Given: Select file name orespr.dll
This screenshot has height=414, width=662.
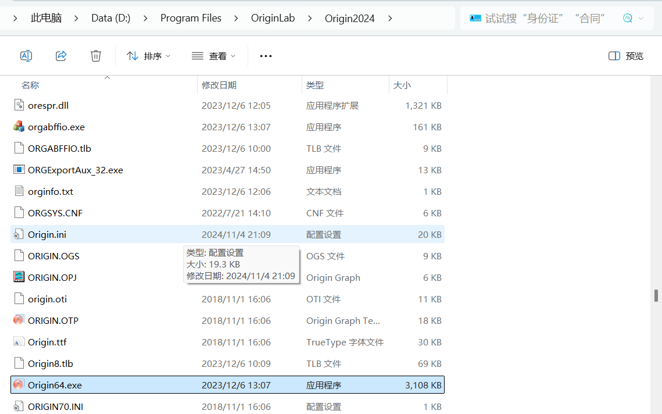Looking at the screenshot, I should pyautogui.click(x=48, y=106).
